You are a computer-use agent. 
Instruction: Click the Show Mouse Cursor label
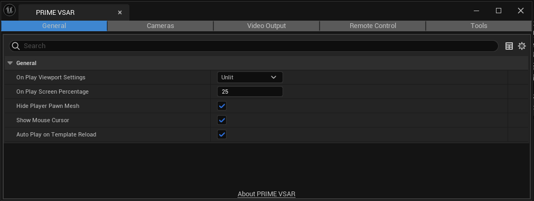[43, 121]
